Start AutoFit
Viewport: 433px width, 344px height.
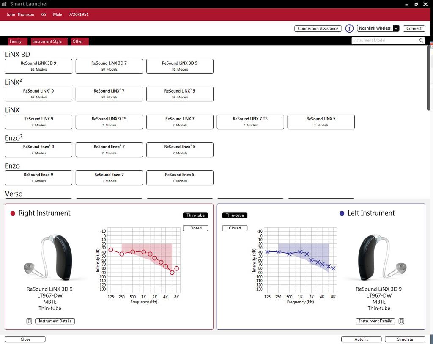361,339
